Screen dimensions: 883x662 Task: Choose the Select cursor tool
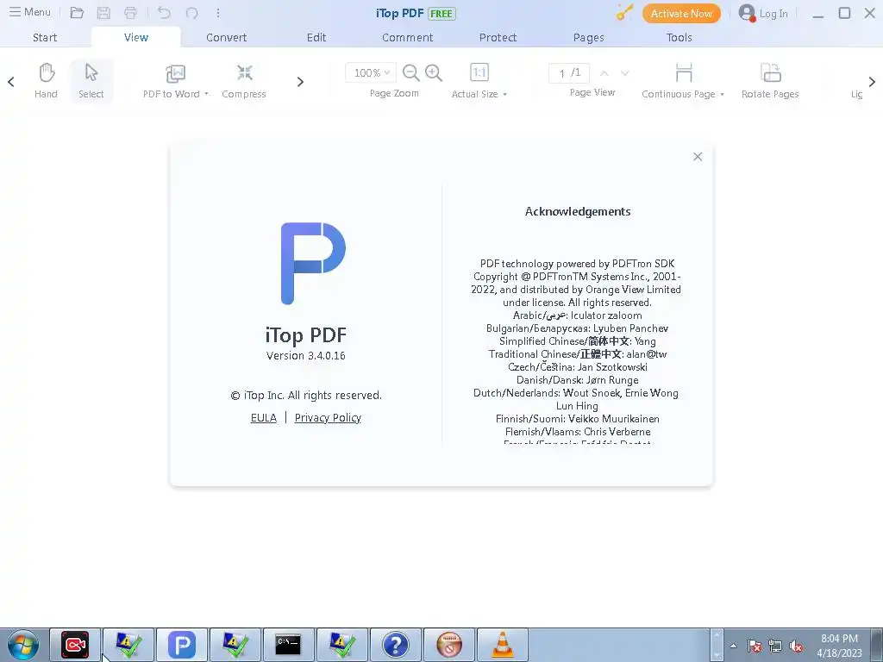click(91, 80)
